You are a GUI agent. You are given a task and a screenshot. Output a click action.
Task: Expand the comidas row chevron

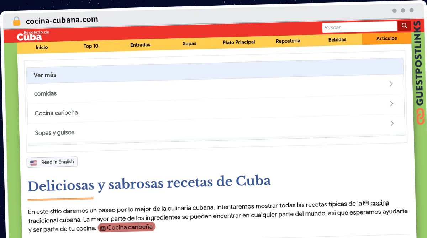[391, 84]
